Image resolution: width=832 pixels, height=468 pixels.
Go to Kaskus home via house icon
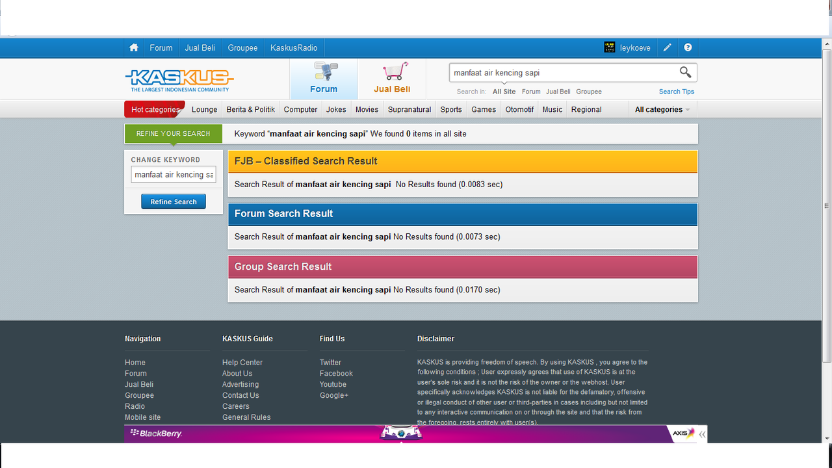(x=134, y=47)
